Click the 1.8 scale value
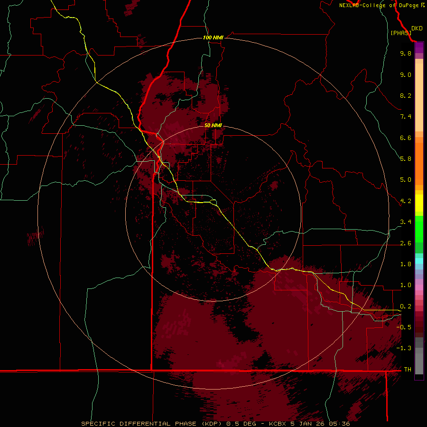Image resolution: width=427 pixels, height=427 pixels. pos(406,264)
